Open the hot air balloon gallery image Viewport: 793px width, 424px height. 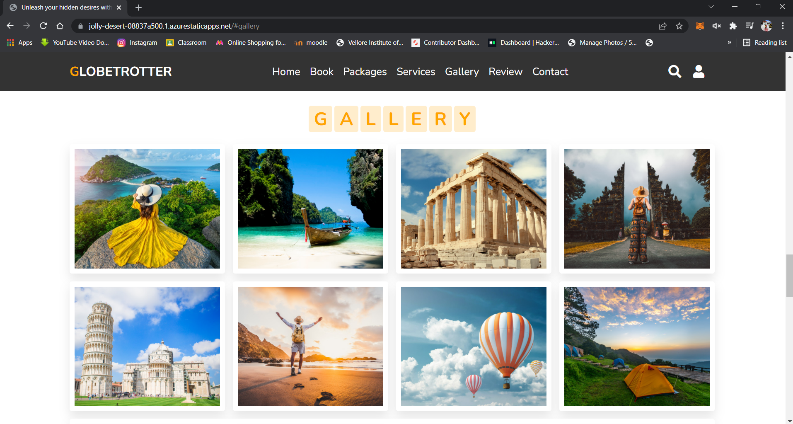(x=473, y=346)
